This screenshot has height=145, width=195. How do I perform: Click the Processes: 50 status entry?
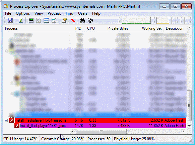[x=99, y=139]
